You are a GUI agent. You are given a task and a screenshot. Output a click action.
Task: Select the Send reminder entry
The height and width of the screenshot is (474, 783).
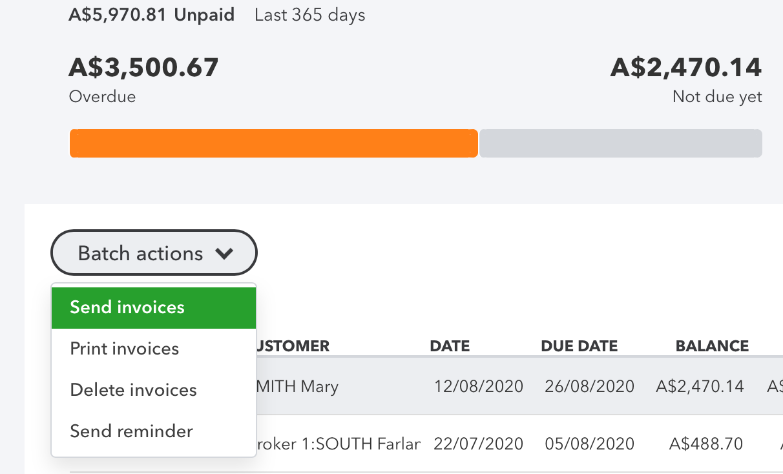click(131, 431)
